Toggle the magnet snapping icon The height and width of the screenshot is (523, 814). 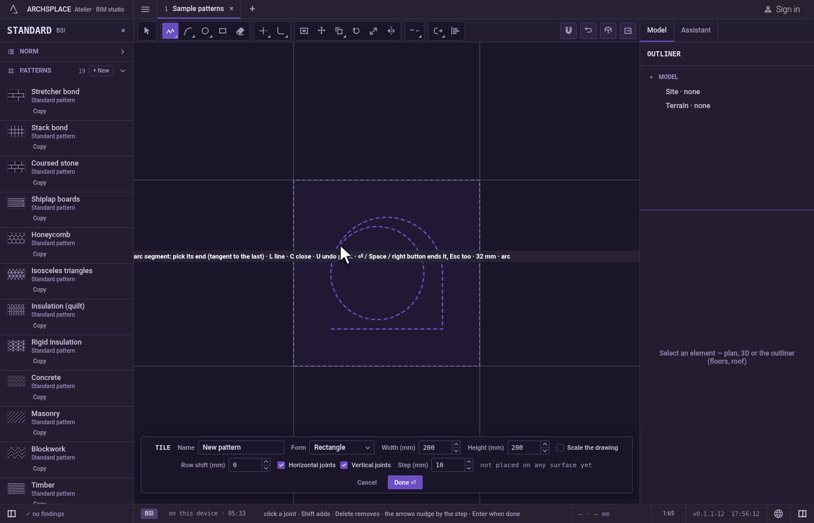[x=569, y=31]
